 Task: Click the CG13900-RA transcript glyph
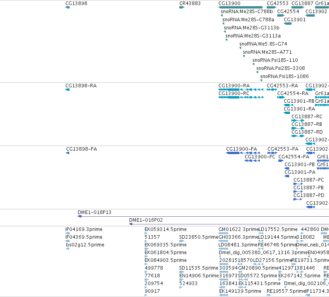(x=241, y=90)
